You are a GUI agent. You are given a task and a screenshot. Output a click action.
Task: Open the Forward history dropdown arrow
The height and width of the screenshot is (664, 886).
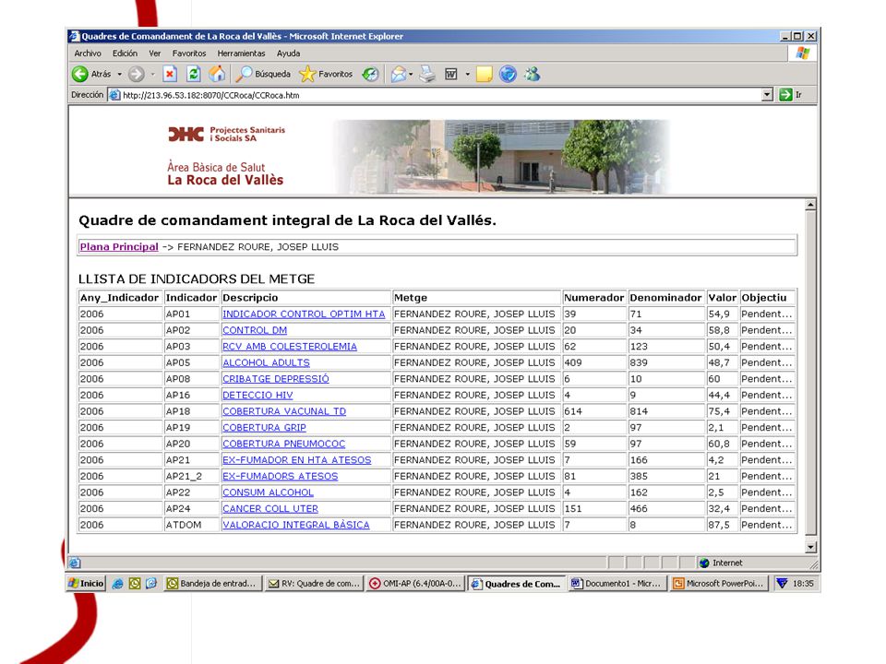click(x=152, y=75)
